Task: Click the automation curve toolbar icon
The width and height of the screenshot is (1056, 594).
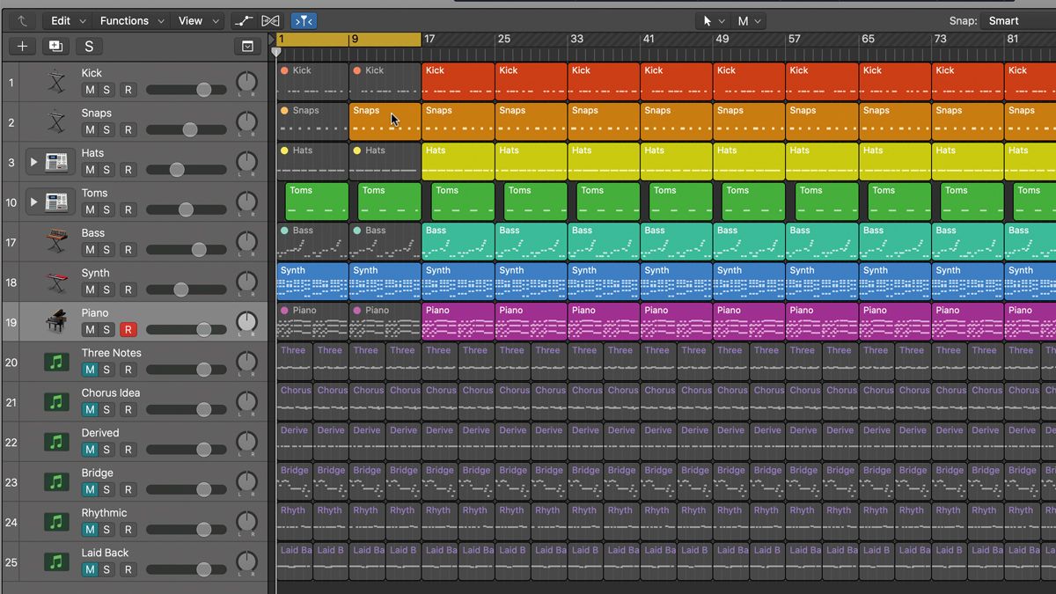Action: coord(244,20)
